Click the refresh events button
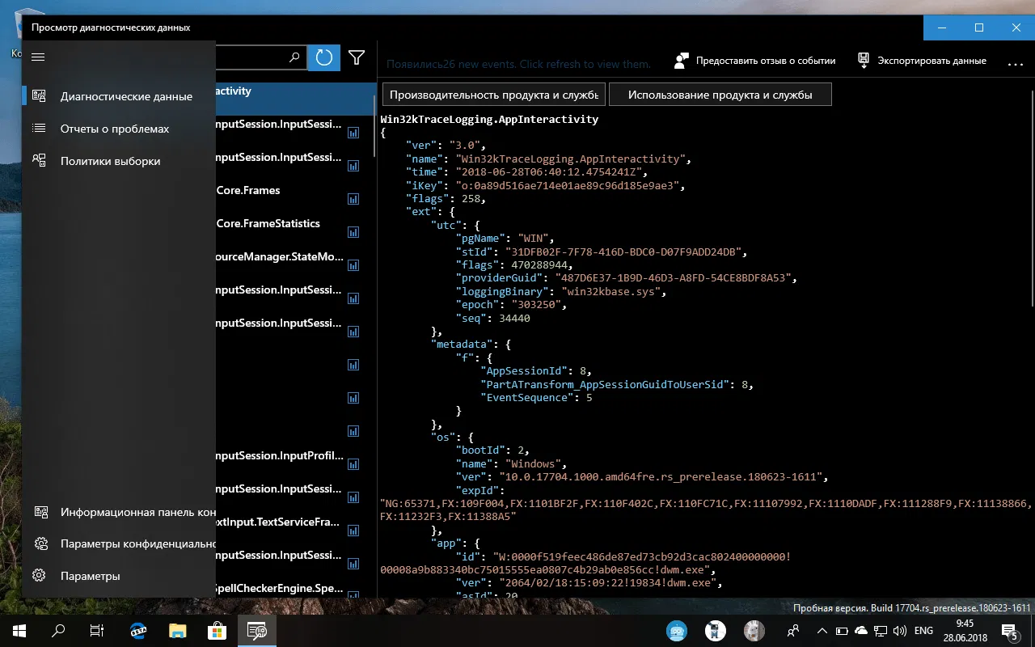This screenshot has width=1035, height=647. [324, 57]
